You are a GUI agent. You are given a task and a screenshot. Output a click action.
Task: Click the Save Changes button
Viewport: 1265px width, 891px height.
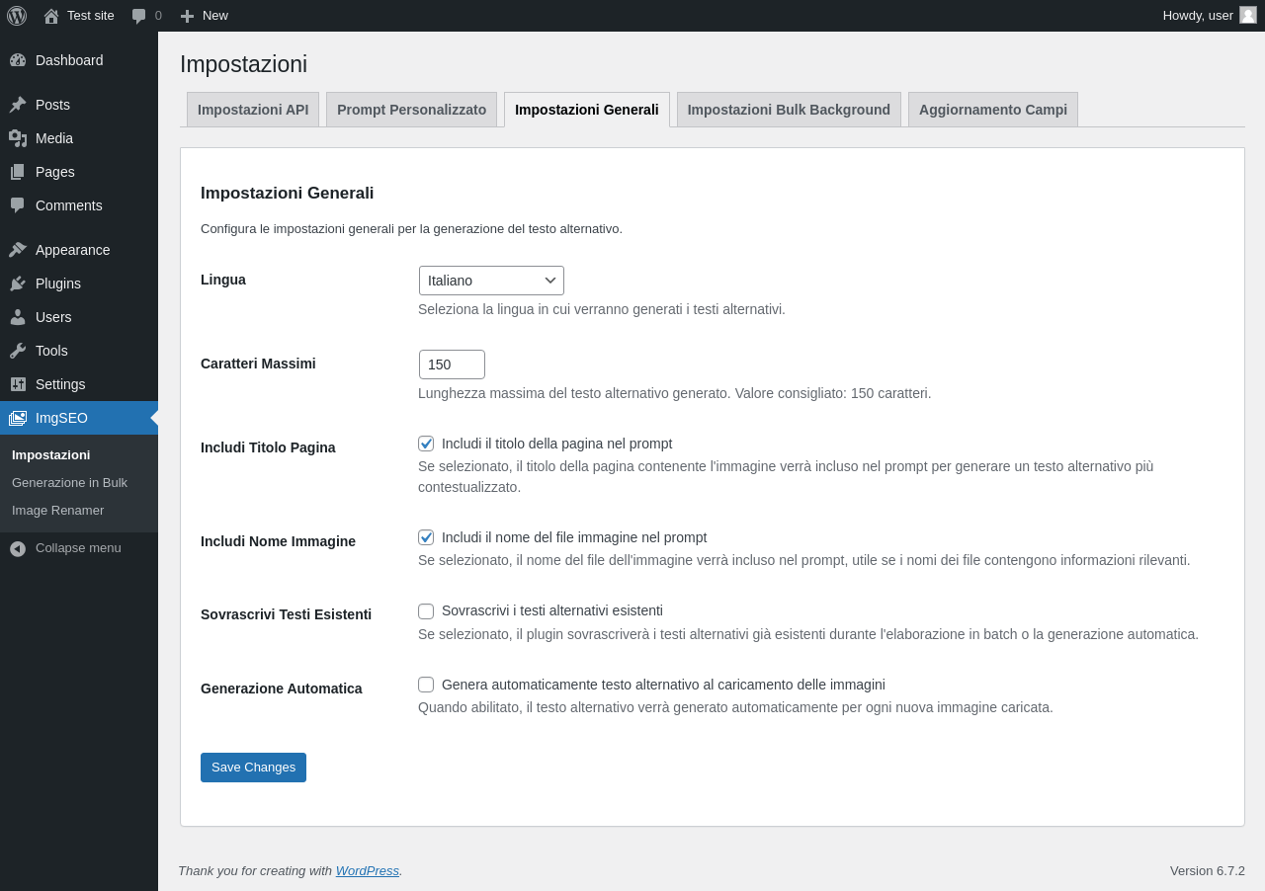click(253, 768)
